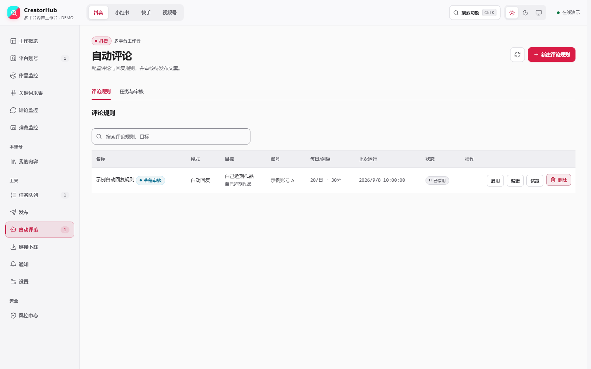Open 任务队列 in tools section

[x=40, y=195]
